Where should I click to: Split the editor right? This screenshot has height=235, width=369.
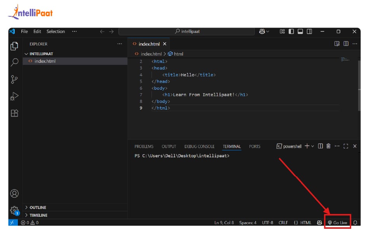346,44
